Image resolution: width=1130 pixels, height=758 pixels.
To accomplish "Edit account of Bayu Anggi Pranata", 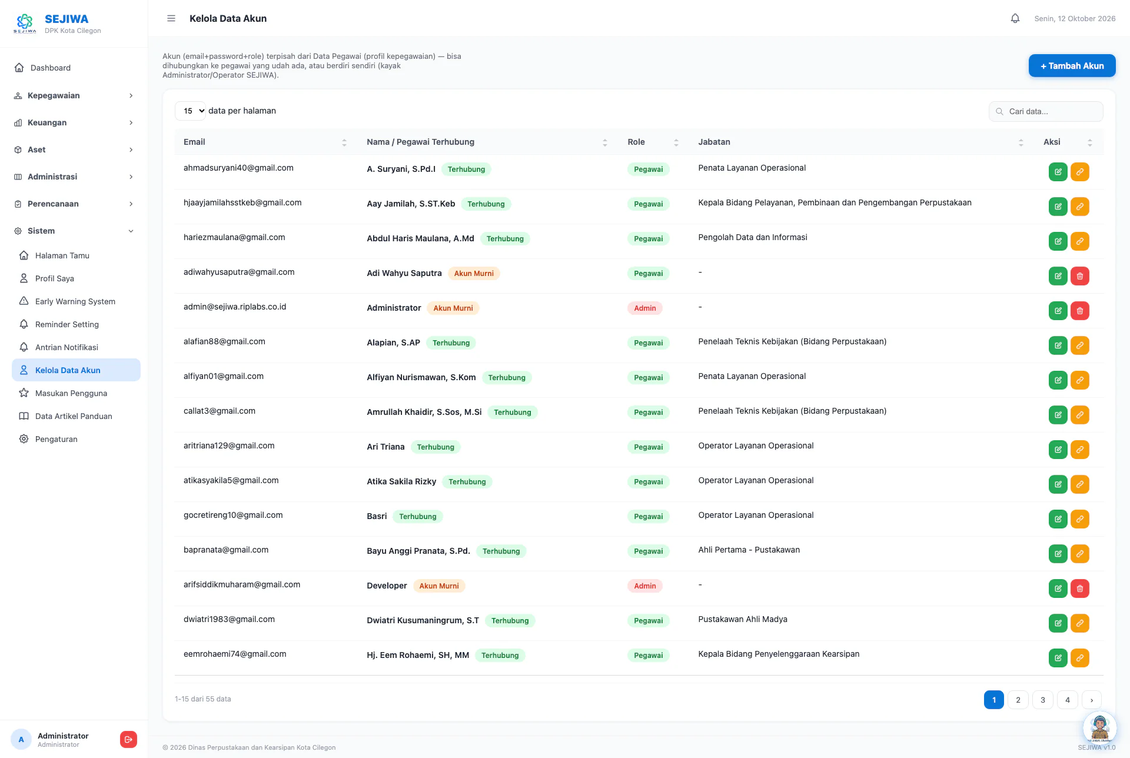I will coord(1058,554).
